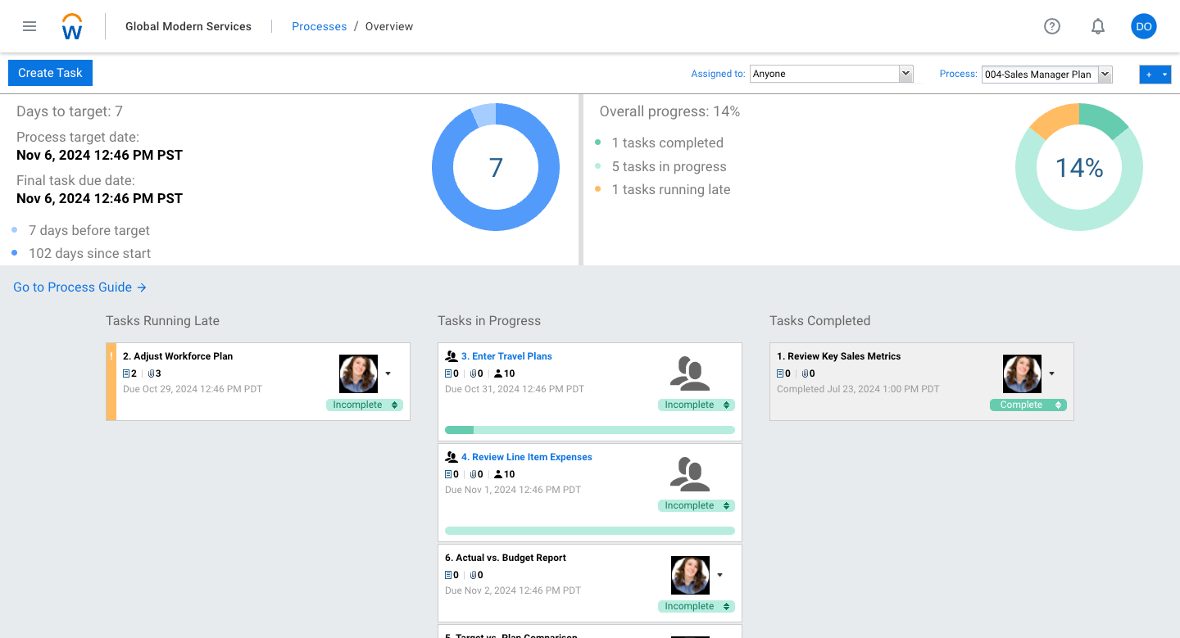The width and height of the screenshot is (1180, 638).
Task: Click the paperclip attachments icon on Enter Travel Plans
Action: (474, 373)
